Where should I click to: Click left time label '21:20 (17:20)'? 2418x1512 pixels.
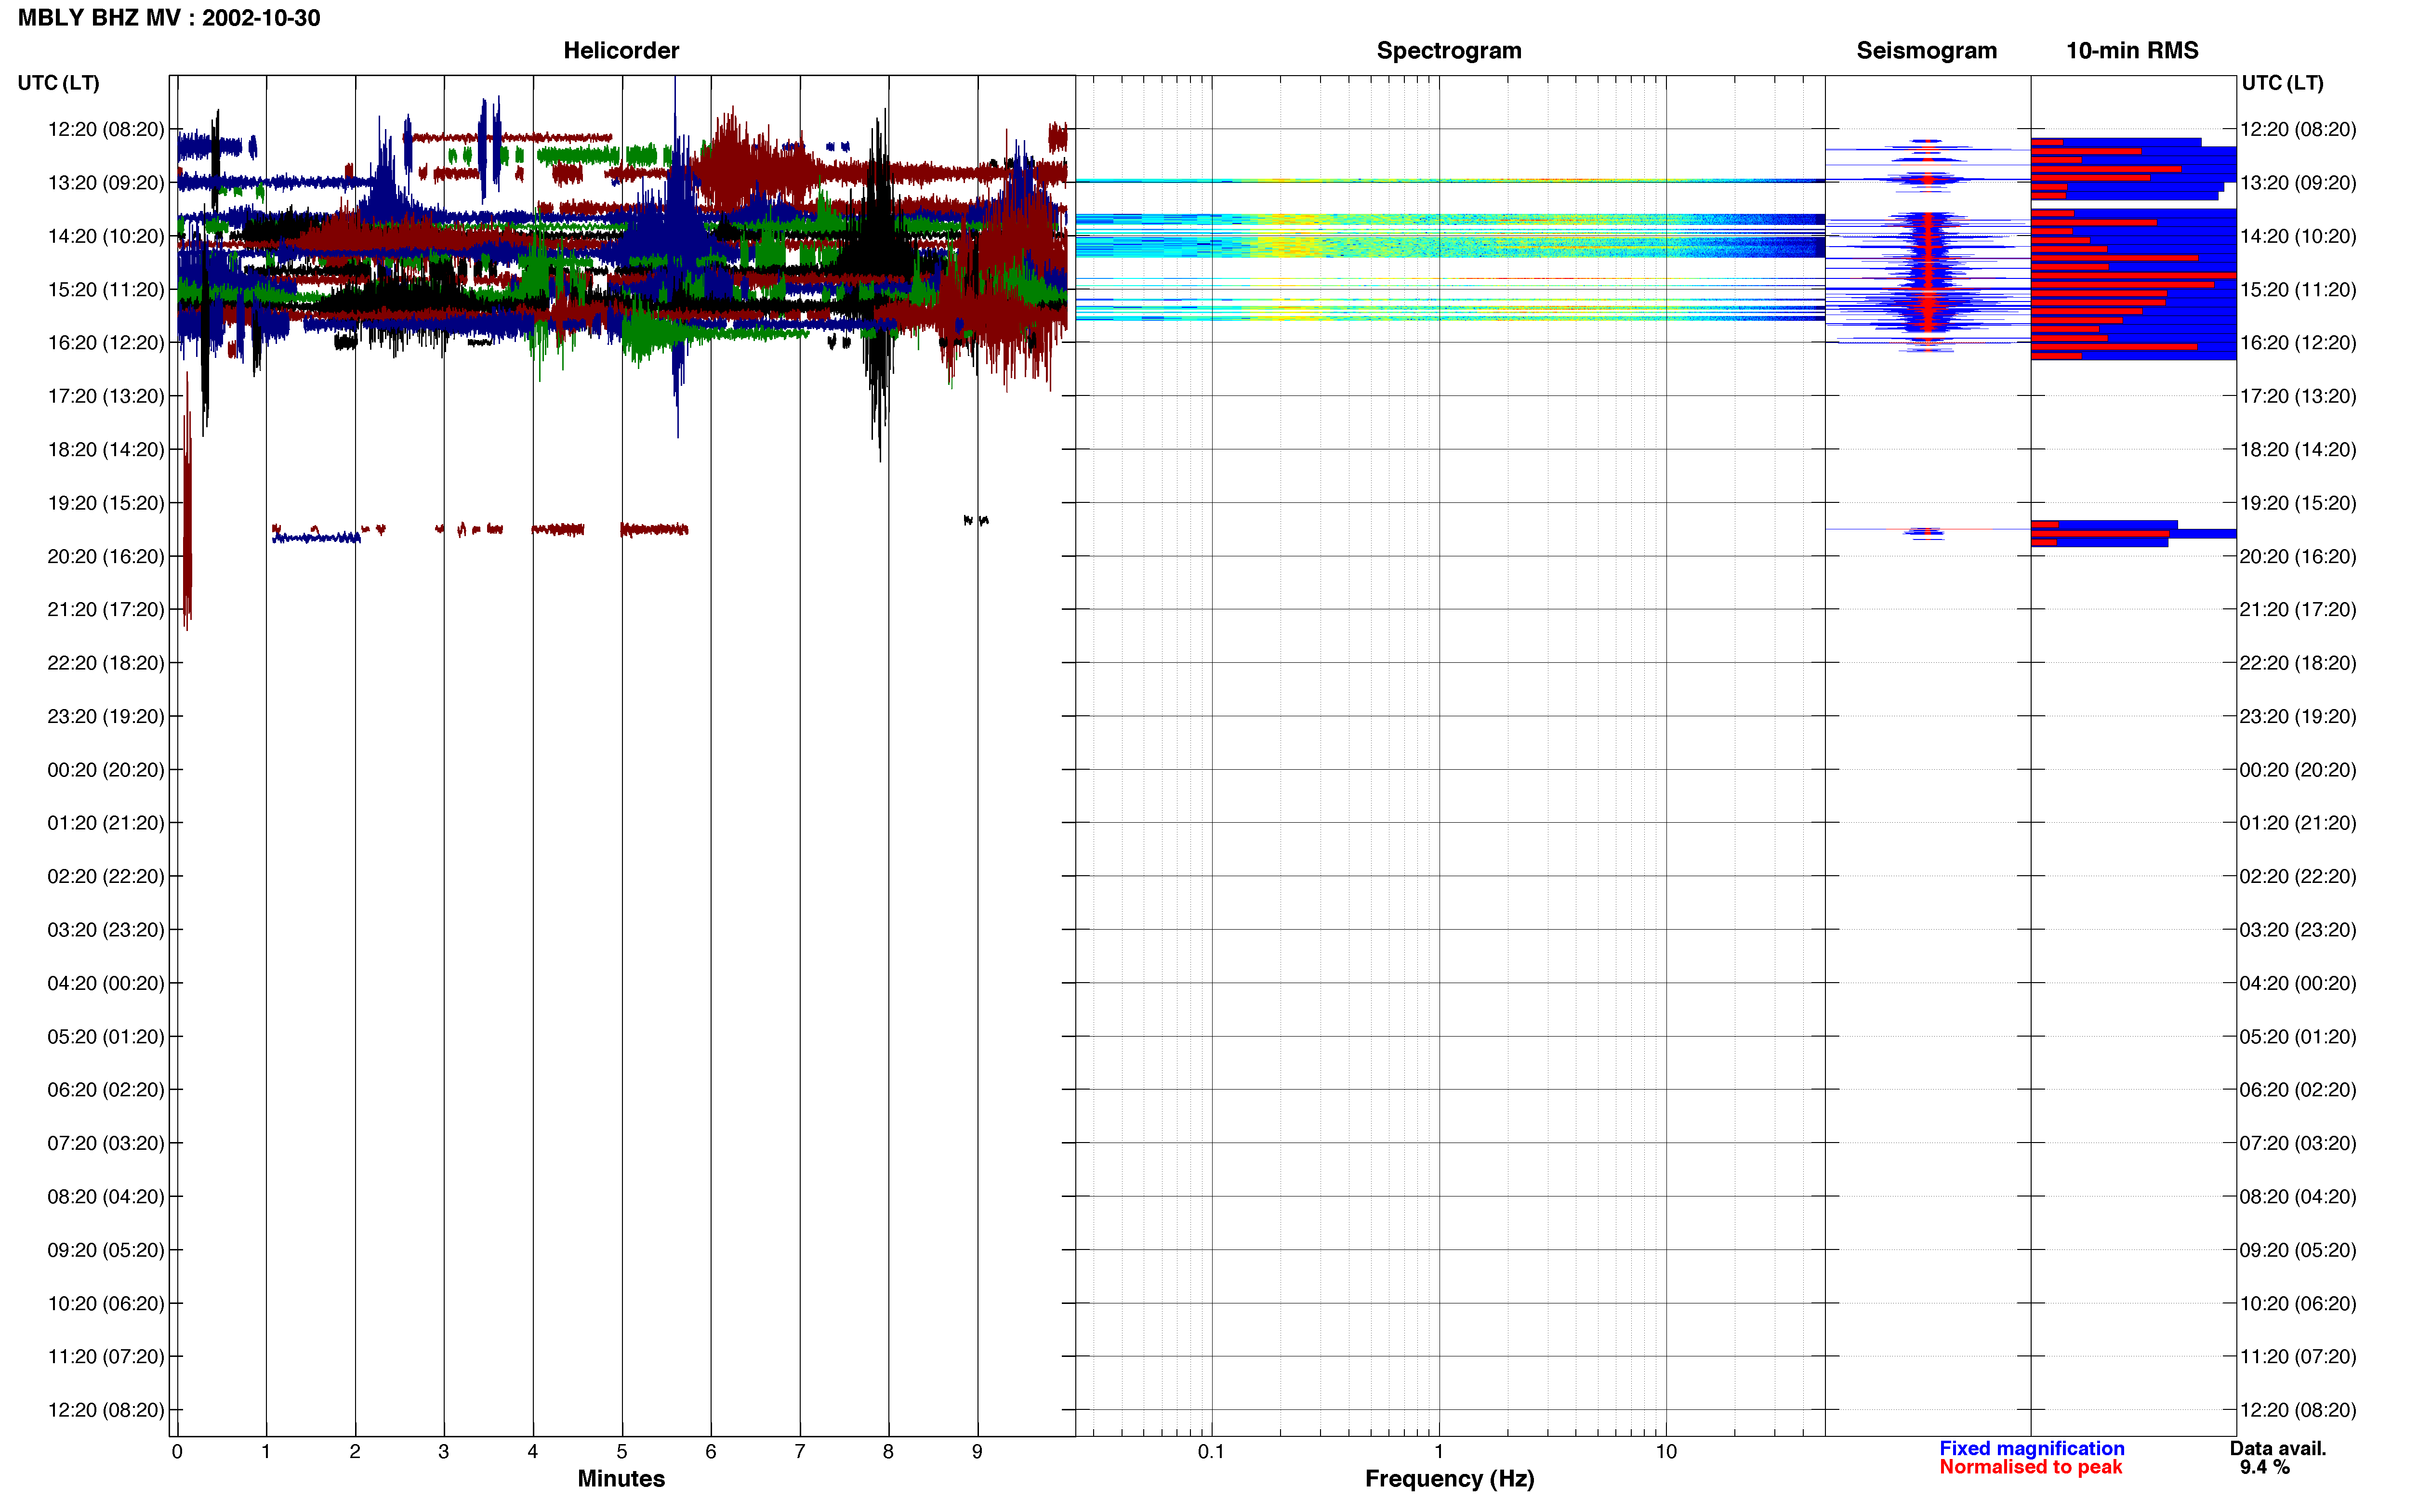click(x=106, y=610)
